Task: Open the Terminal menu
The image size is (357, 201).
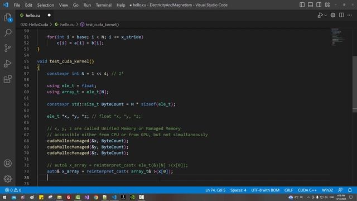Action: pyautogui.click(x=104, y=5)
